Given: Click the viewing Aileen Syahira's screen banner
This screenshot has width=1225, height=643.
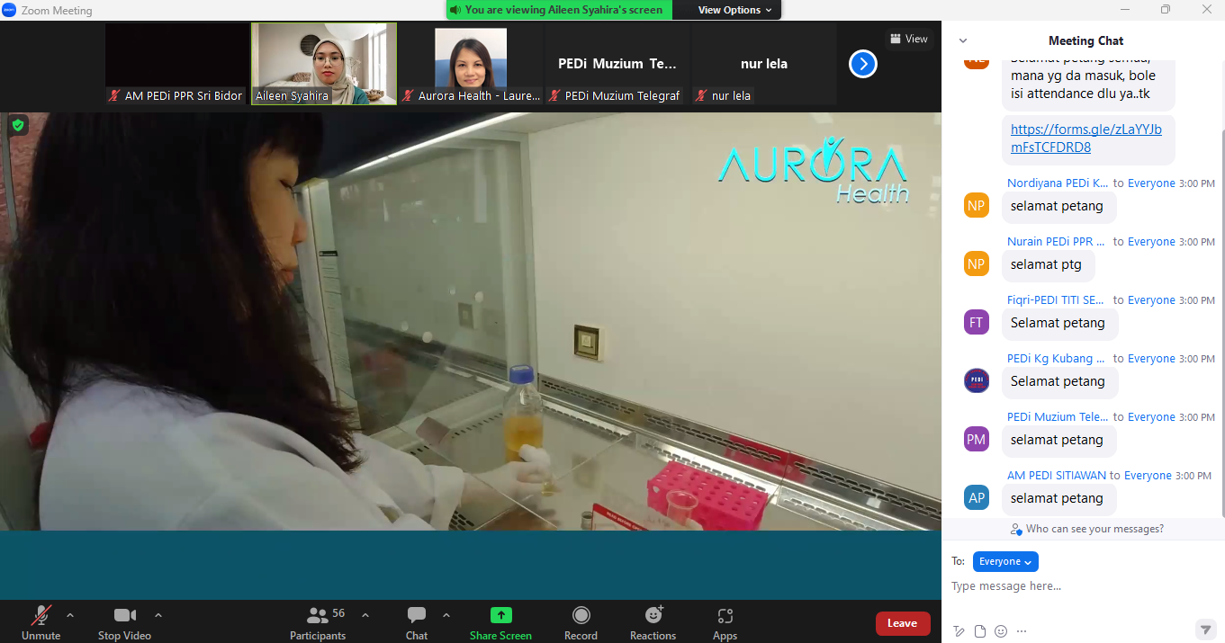Looking at the screenshot, I should 559,10.
